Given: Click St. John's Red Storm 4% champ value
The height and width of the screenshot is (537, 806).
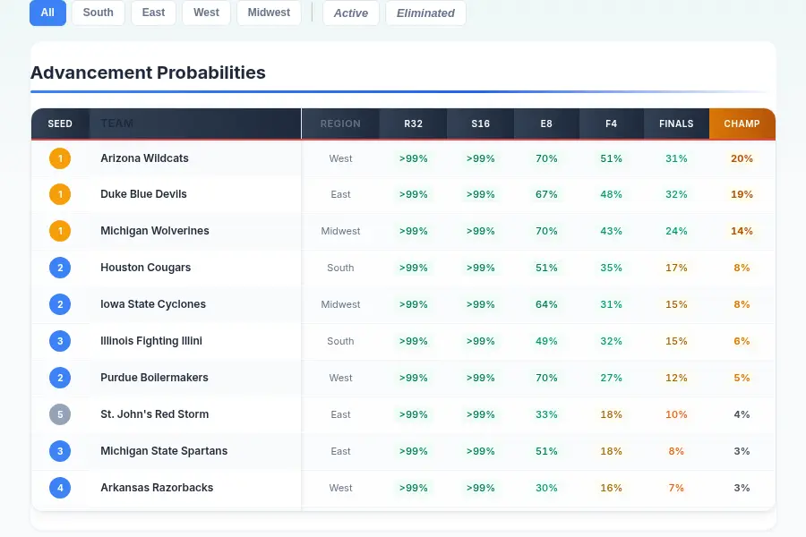Looking at the screenshot, I should click(x=742, y=414).
